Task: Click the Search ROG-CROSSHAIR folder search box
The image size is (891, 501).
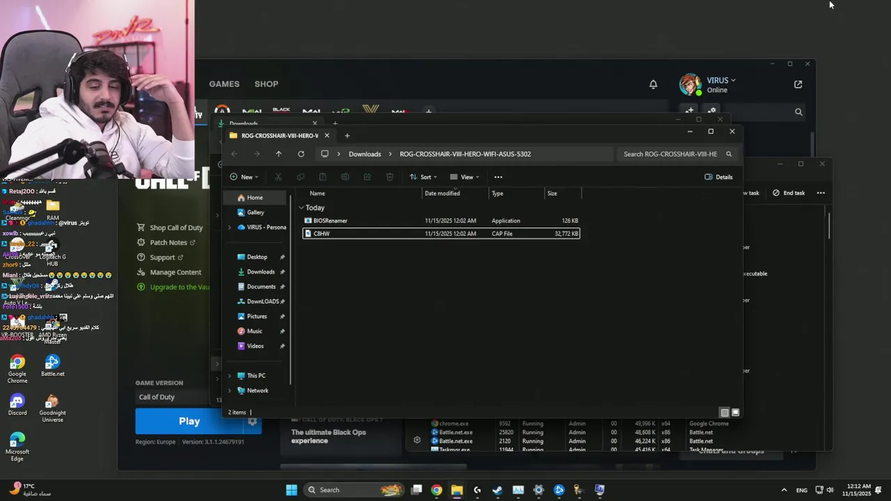Action: coord(676,154)
